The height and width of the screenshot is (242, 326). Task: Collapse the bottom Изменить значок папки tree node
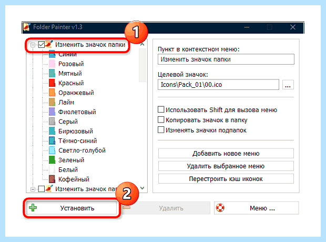click(33, 189)
